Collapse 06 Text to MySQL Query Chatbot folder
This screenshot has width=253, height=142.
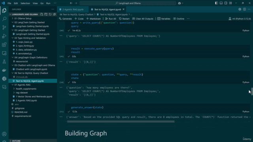pos(32,73)
